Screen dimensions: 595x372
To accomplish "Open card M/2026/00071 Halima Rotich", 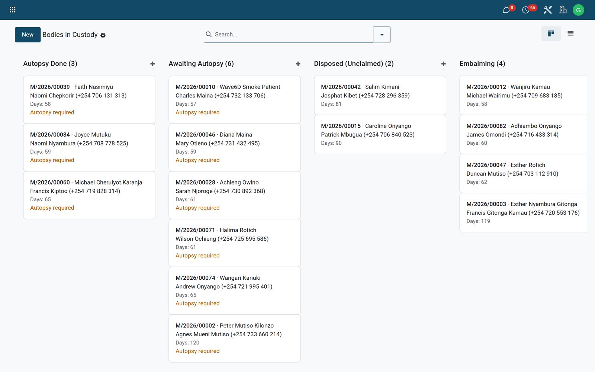I will click(x=235, y=243).
